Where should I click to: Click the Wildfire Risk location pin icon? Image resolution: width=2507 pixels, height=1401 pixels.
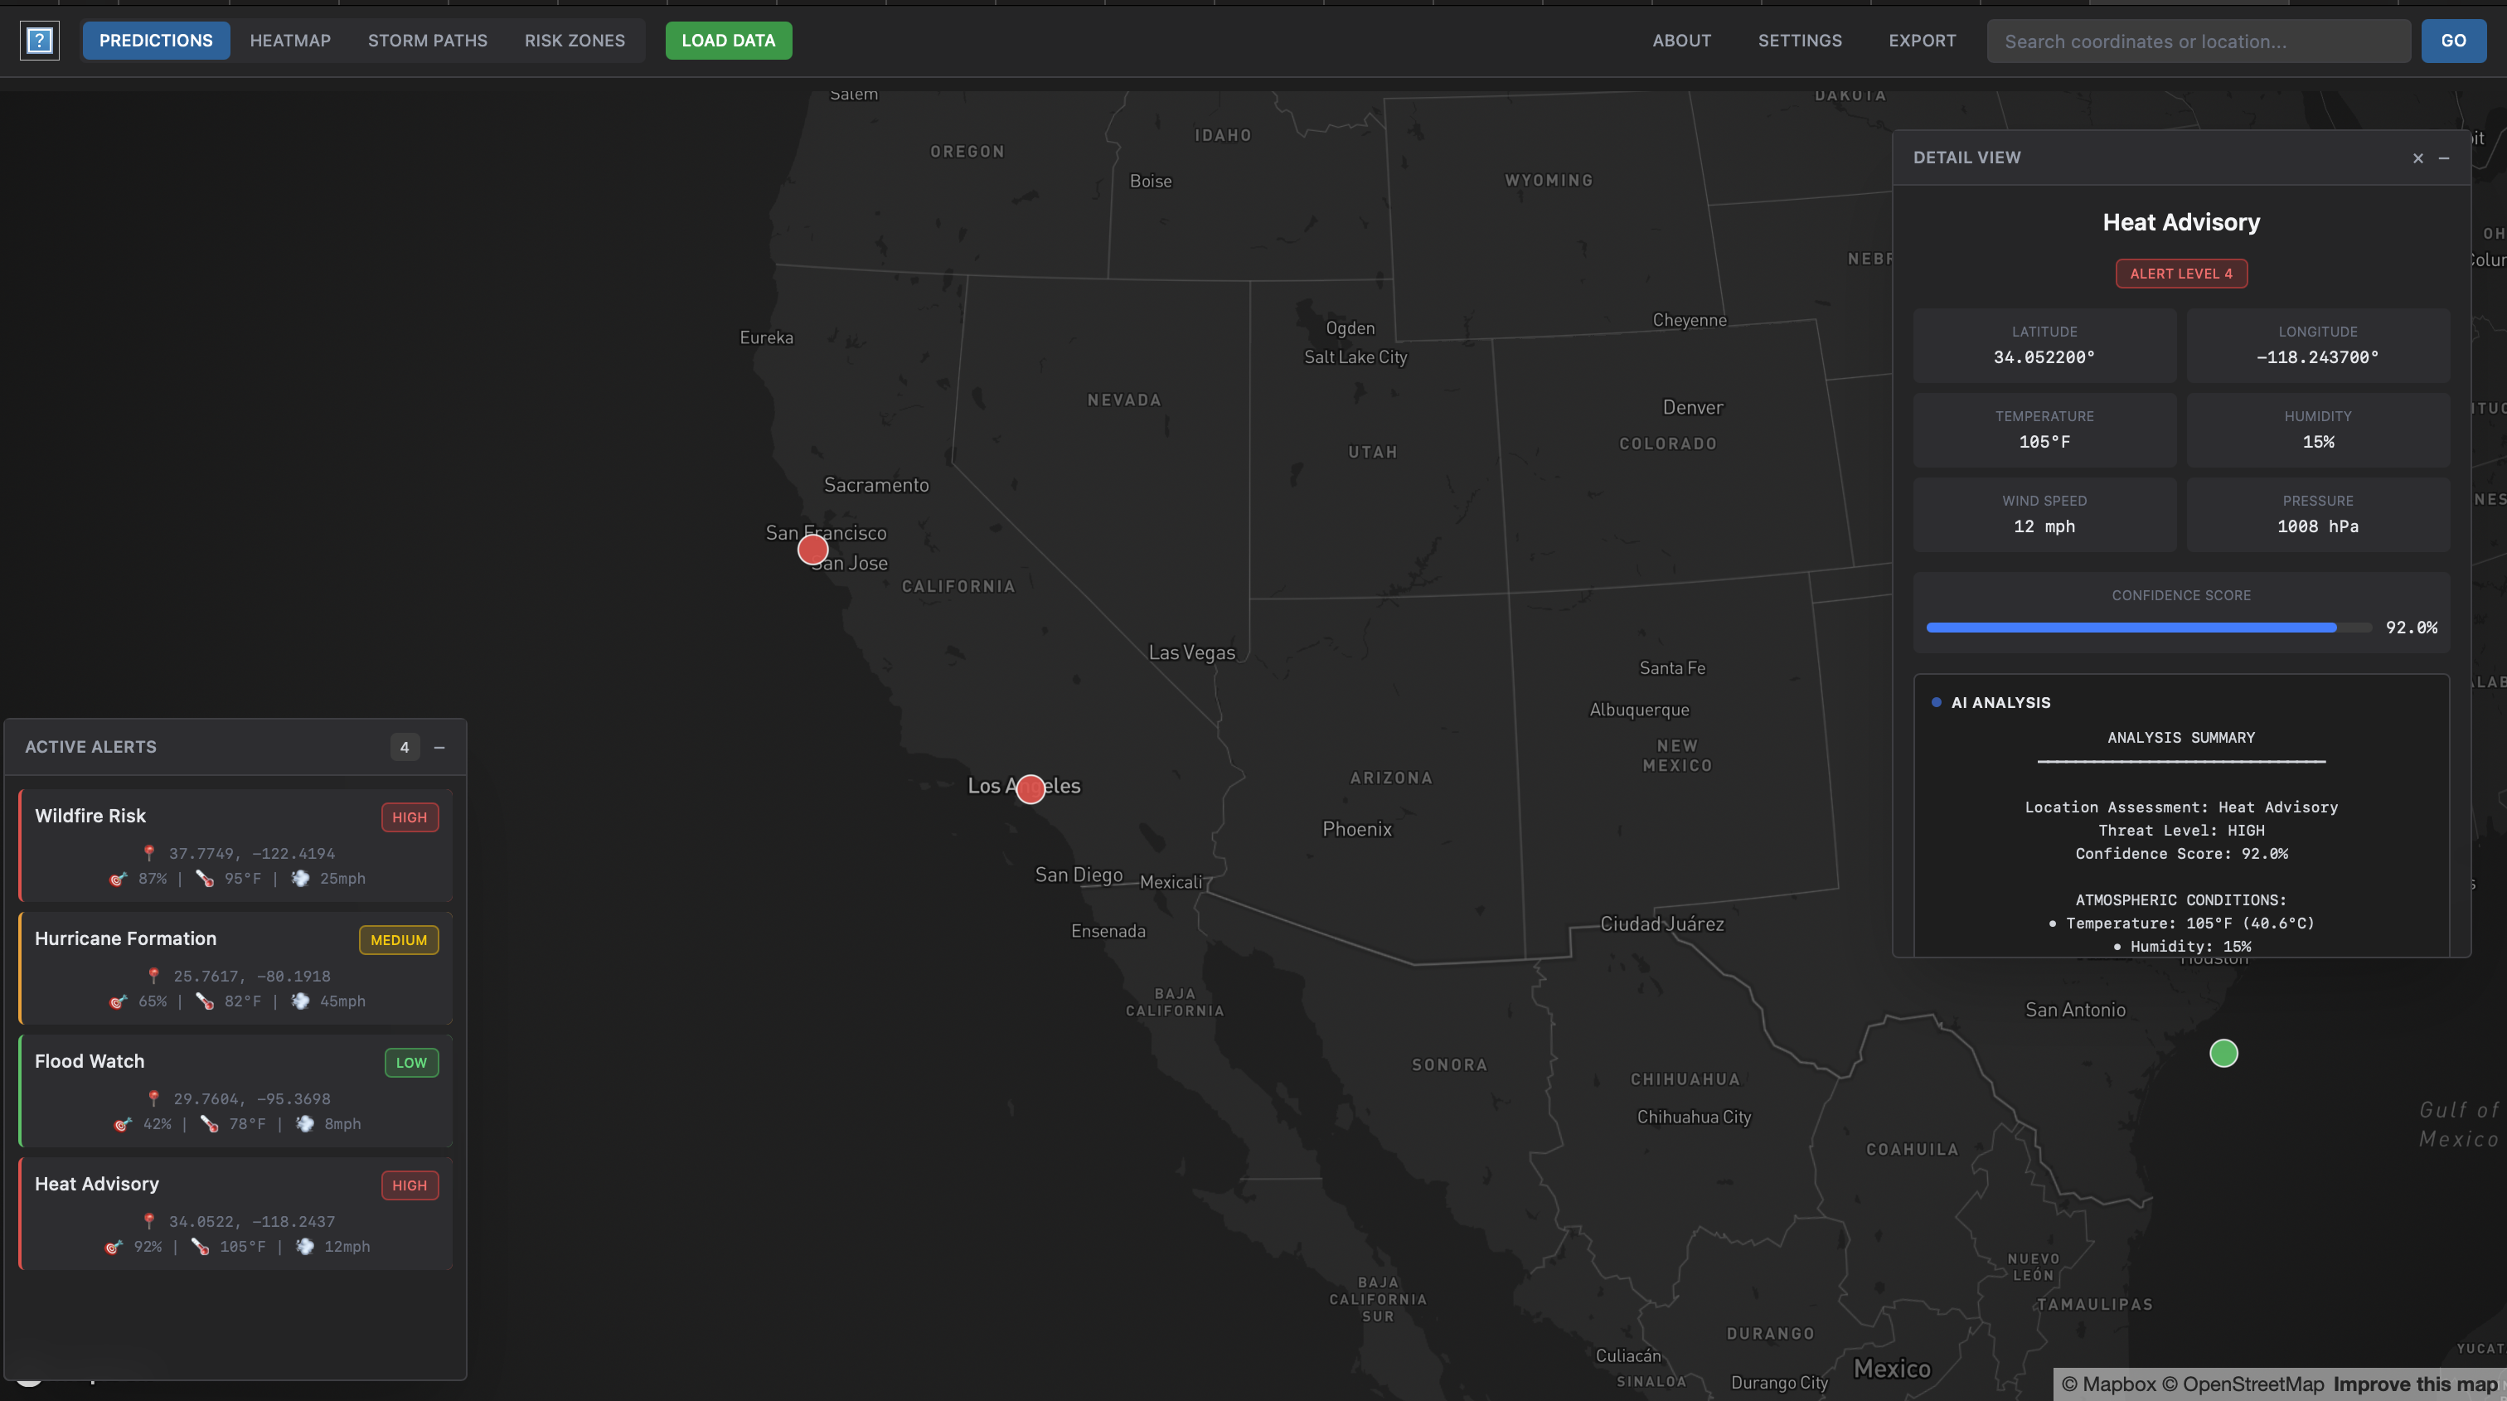(149, 853)
